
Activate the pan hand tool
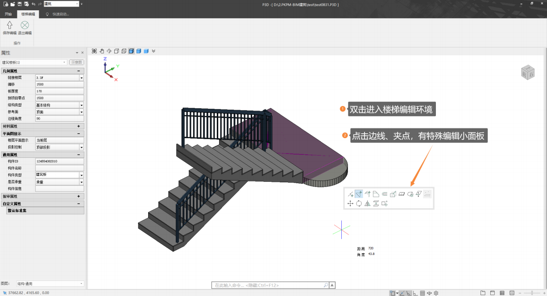pyautogui.click(x=102, y=51)
